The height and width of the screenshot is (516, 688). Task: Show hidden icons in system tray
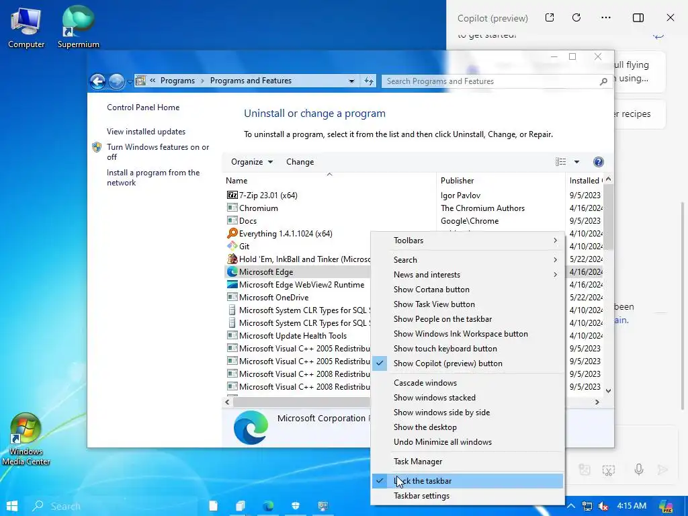click(571, 506)
